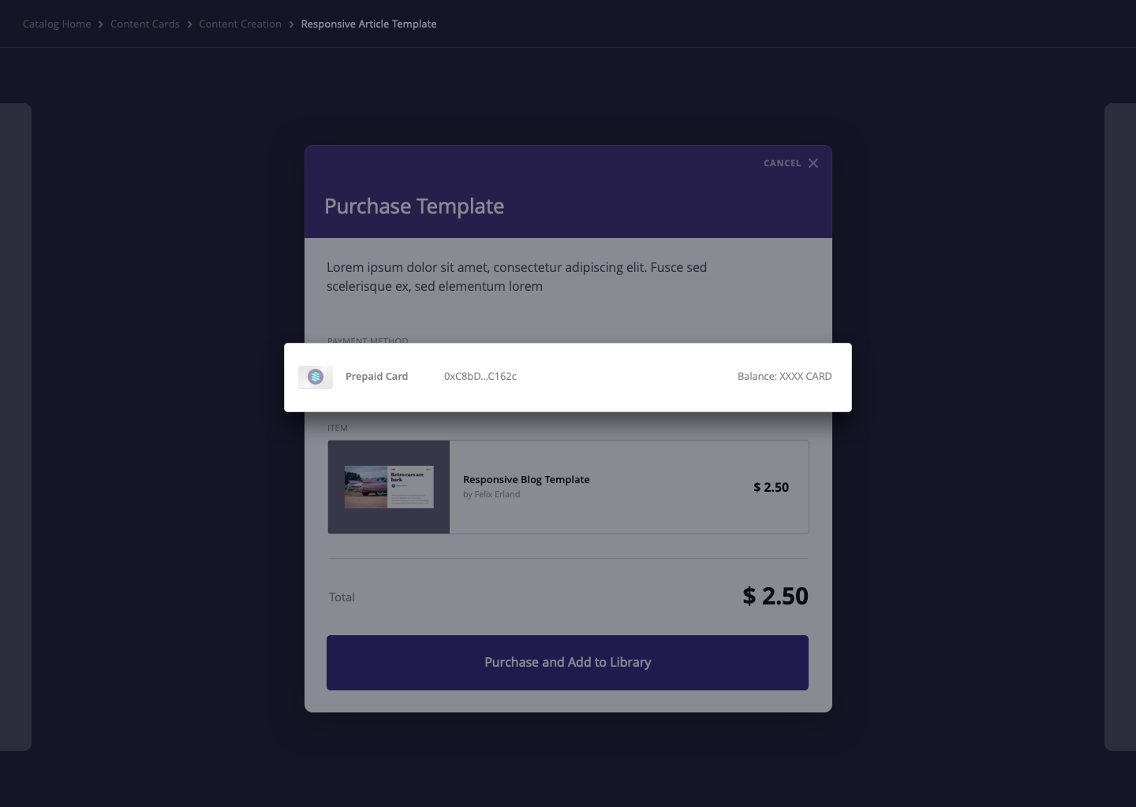
Task: Click the Retro cars blog thumbnail
Action: click(x=388, y=487)
